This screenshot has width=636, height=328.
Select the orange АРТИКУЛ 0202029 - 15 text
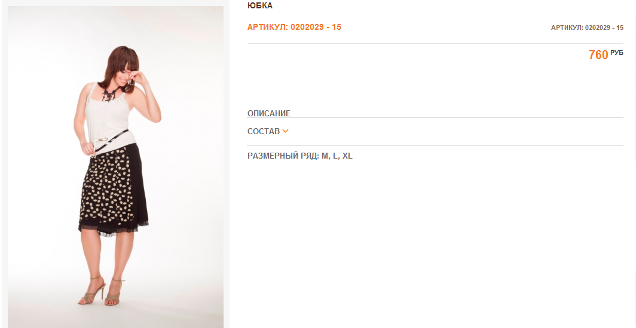[x=294, y=27]
